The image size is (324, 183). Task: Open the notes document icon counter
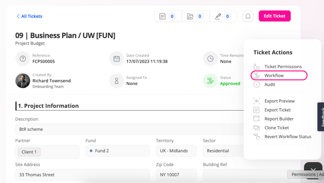point(168,16)
